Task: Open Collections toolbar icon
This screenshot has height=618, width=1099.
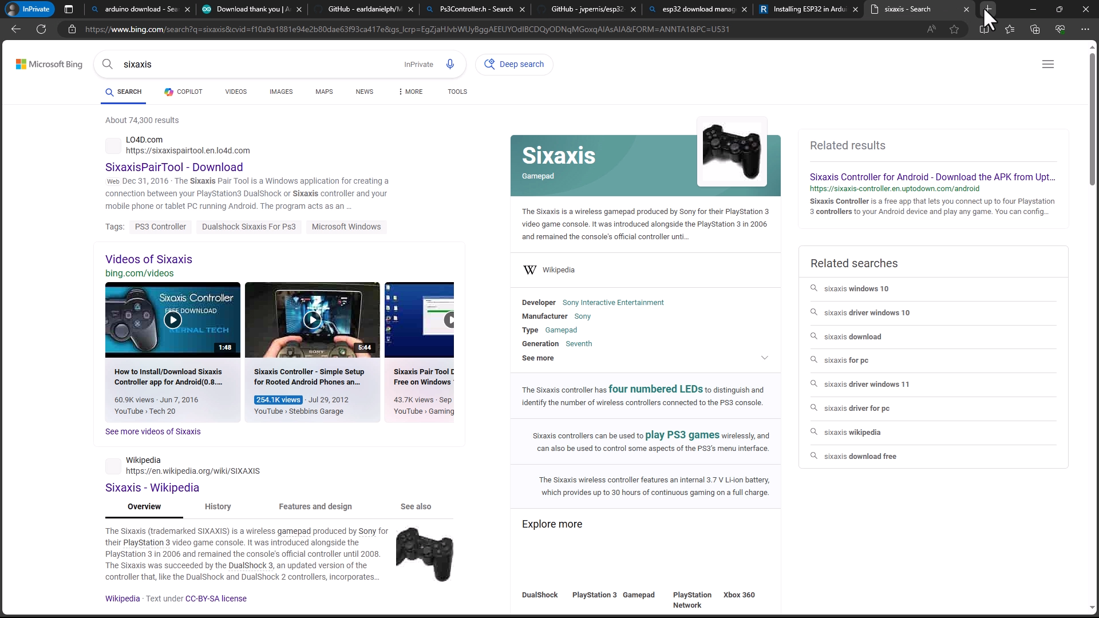Action: [x=1035, y=29]
